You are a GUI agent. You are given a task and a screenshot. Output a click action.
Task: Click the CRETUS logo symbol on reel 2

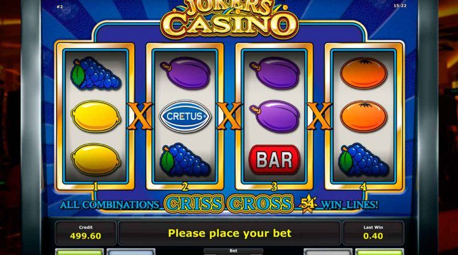pos(185,116)
